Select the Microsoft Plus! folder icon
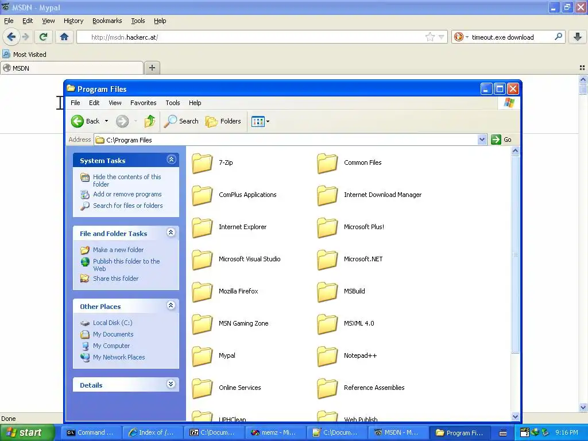 (x=327, y=227)
